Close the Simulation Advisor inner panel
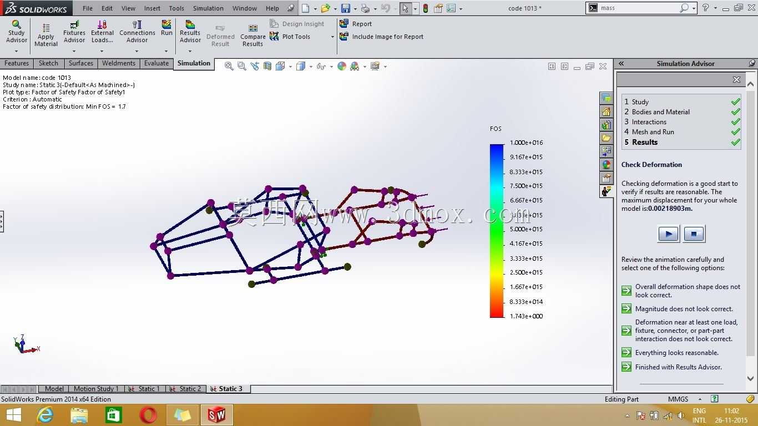The height and width of the screenshot is (426, 758). 736,80
